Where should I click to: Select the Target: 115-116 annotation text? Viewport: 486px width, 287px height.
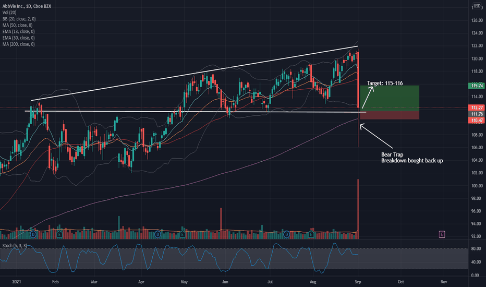(x=385, y=83)
